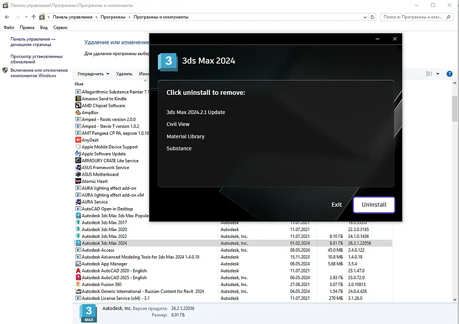The image size is (459, 324).
Task: Select ASUS Motherboard icon
Action: click(x=78, y=174)
